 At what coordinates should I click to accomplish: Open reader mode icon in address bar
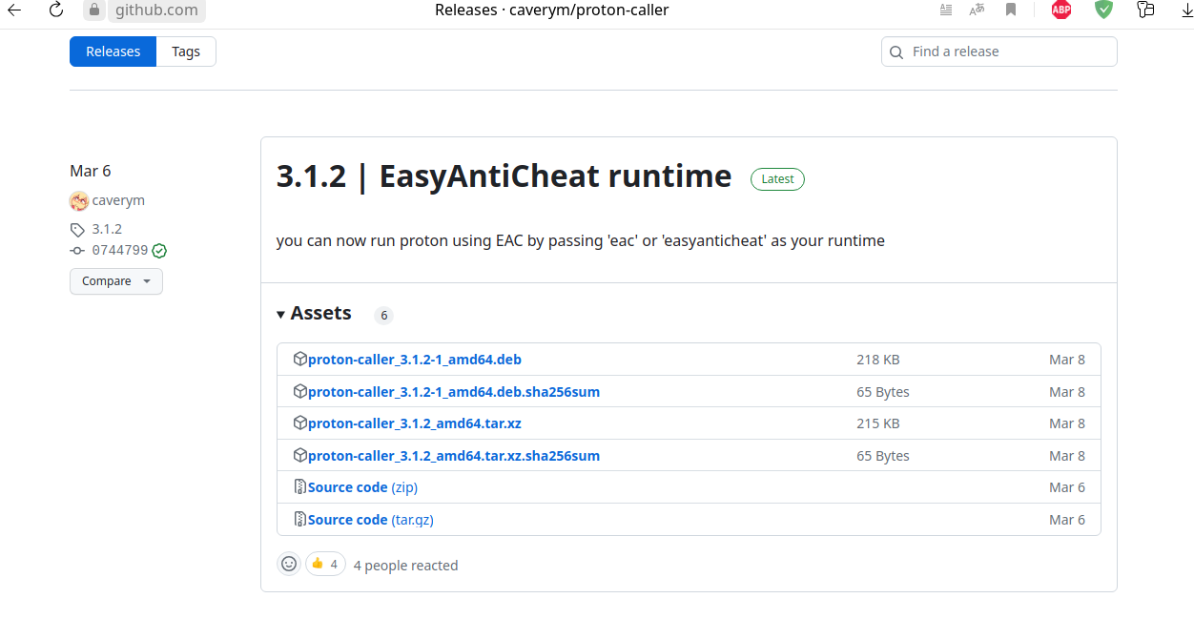point(945,10)
